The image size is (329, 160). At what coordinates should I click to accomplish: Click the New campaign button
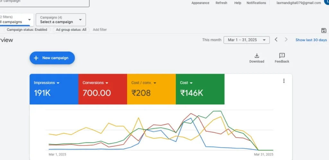52,58
